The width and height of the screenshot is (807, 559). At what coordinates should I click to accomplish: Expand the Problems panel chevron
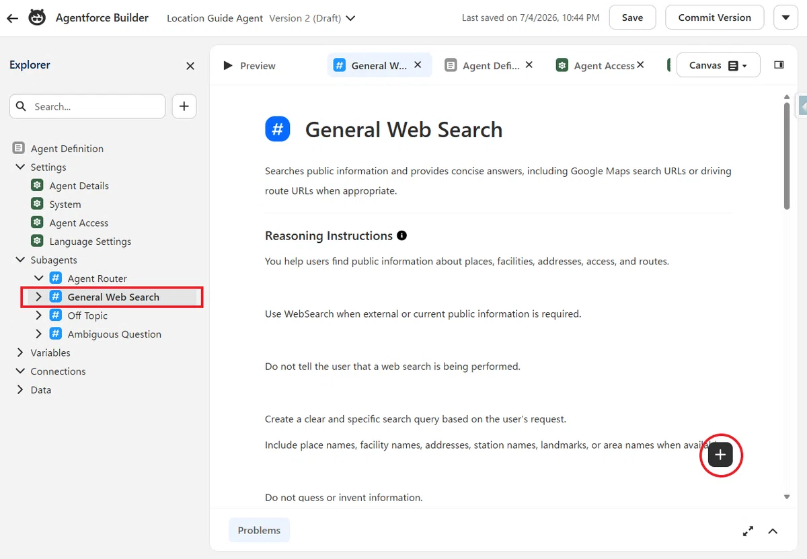[x=773, y=531]
